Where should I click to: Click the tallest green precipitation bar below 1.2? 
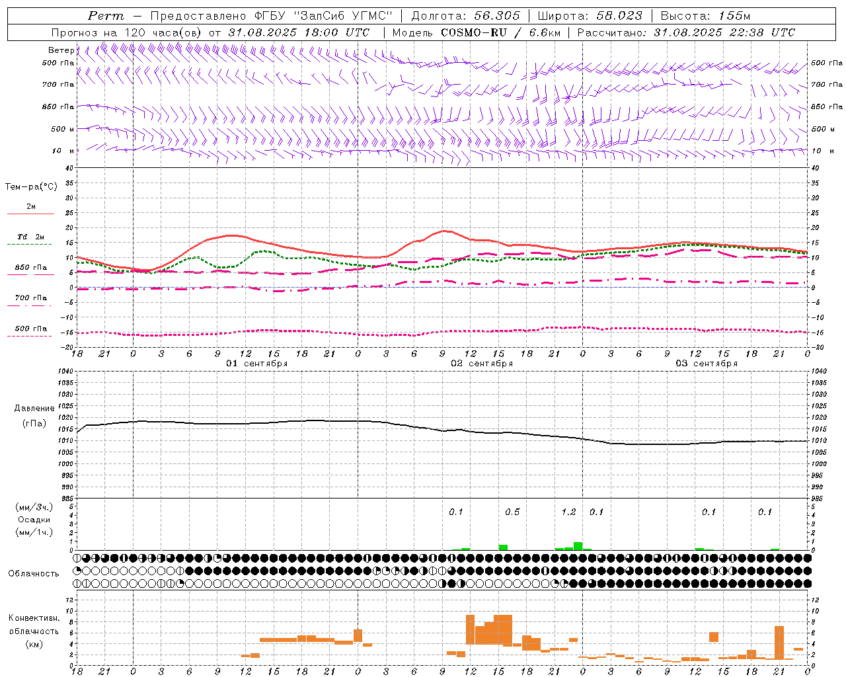pos(578,546)
